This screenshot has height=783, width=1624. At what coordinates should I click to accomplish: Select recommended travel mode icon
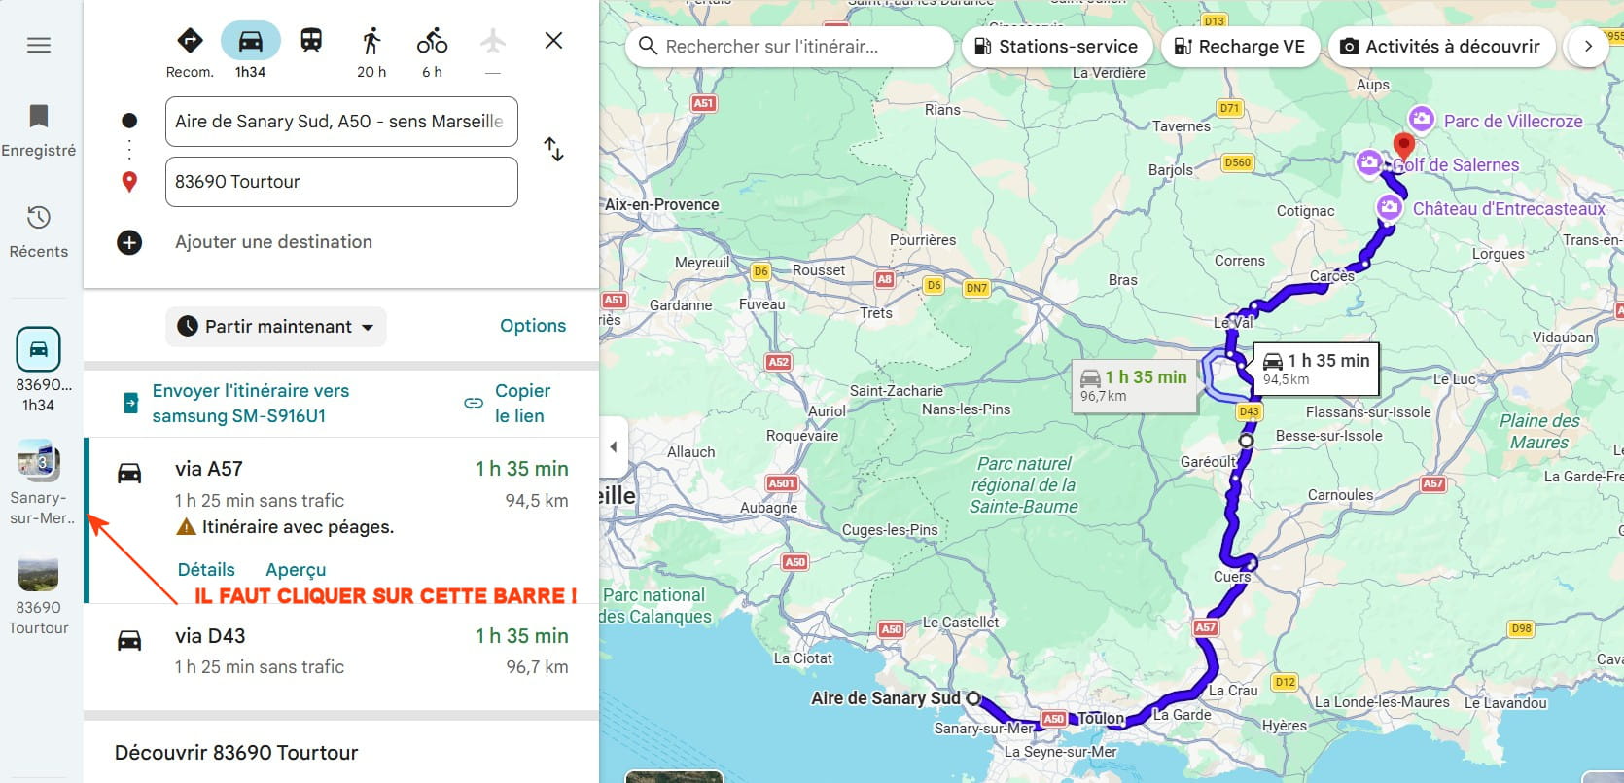click(x=190, y=41)
